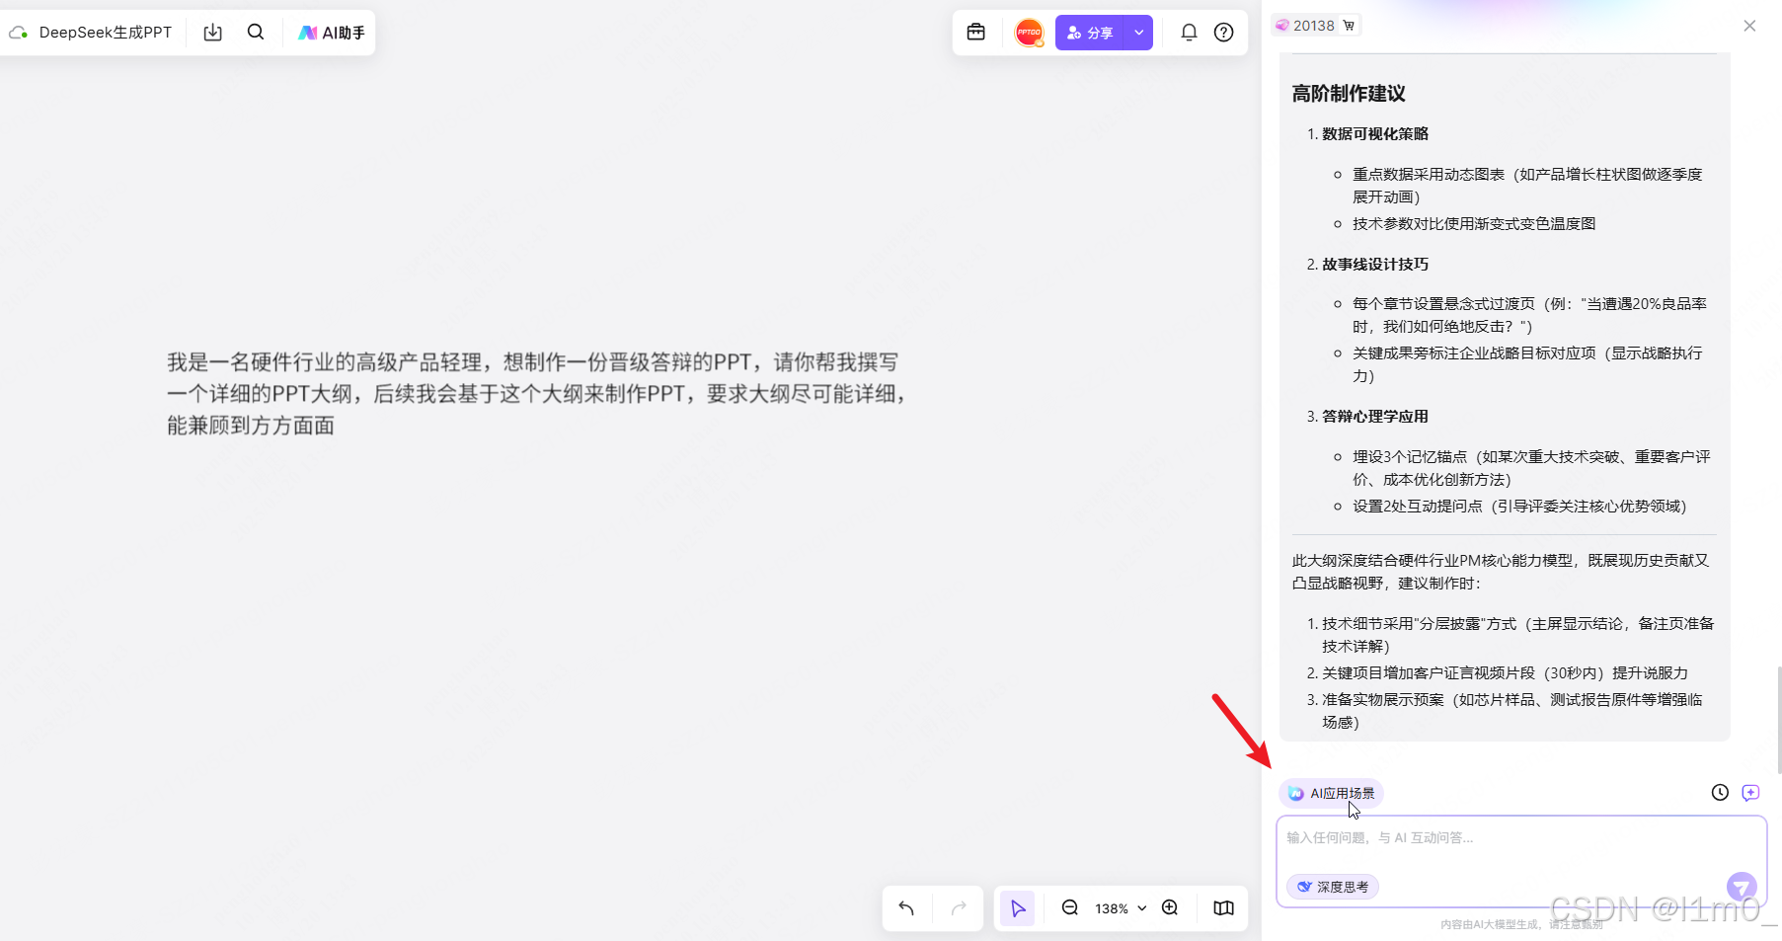
Task: Start a new chat conversation icon
Action: pyautogui.click(x=1750, y=792)
